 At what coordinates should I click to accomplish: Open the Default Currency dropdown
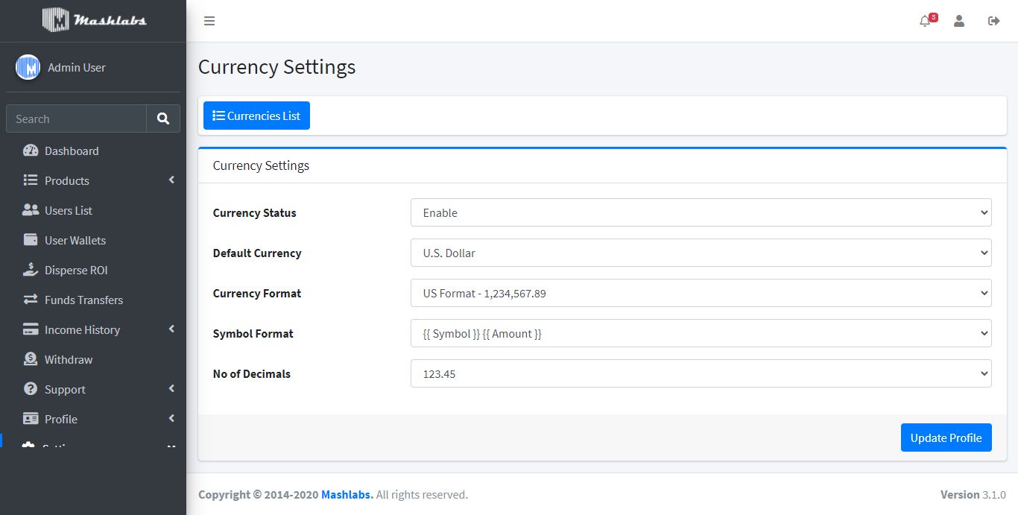coord(701,253)
